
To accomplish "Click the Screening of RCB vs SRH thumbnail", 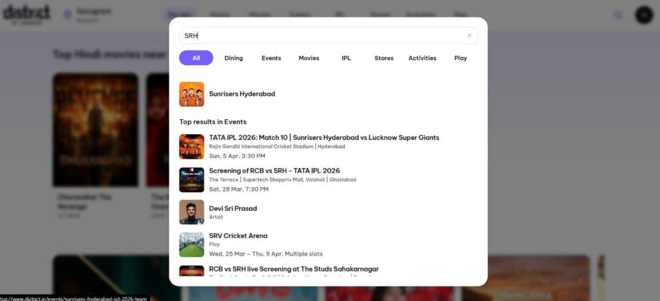I will tap(191, 180).
